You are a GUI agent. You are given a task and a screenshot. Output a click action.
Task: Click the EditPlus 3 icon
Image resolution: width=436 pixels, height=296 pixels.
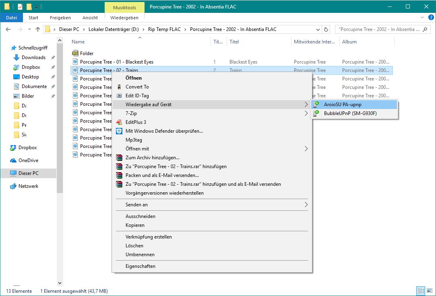(x=119, y=122)
